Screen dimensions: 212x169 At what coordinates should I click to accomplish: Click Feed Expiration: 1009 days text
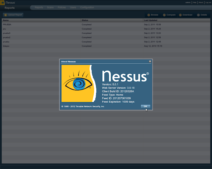[118, 102]
